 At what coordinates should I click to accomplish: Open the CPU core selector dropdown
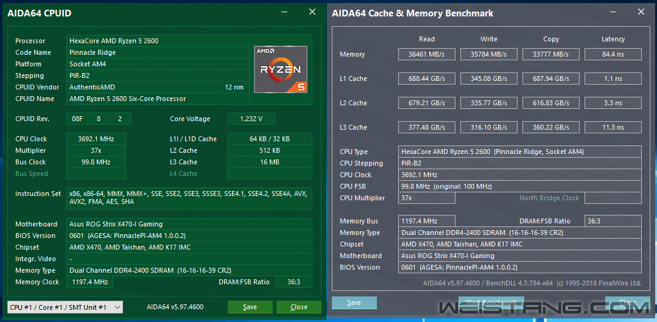65,307
